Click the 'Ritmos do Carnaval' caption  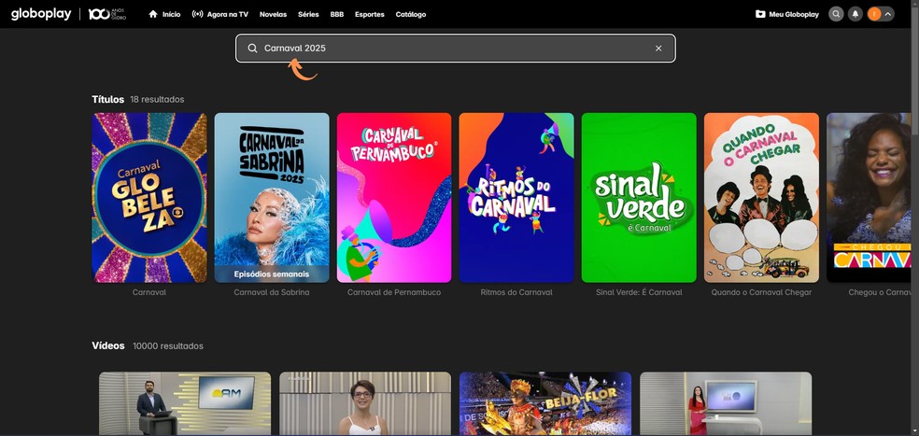pos(516,292)
